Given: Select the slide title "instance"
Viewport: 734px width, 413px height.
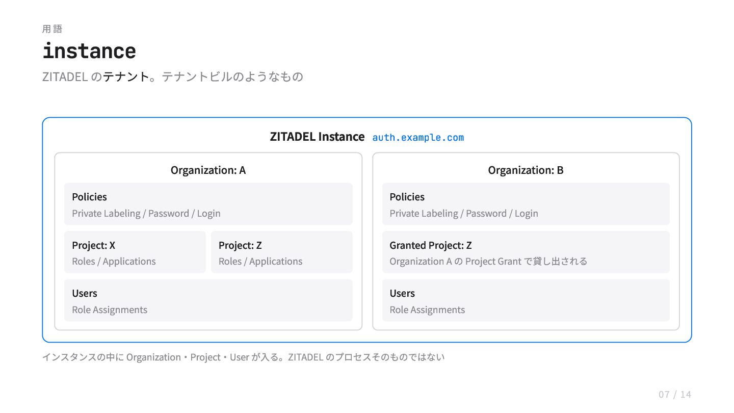Looking at the screenshot, I should [x=89, y=51].
